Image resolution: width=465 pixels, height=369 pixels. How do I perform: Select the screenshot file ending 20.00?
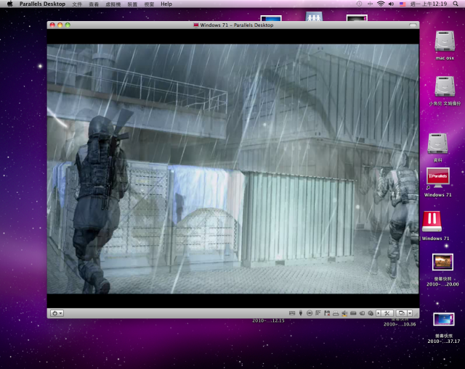[442, 262]
